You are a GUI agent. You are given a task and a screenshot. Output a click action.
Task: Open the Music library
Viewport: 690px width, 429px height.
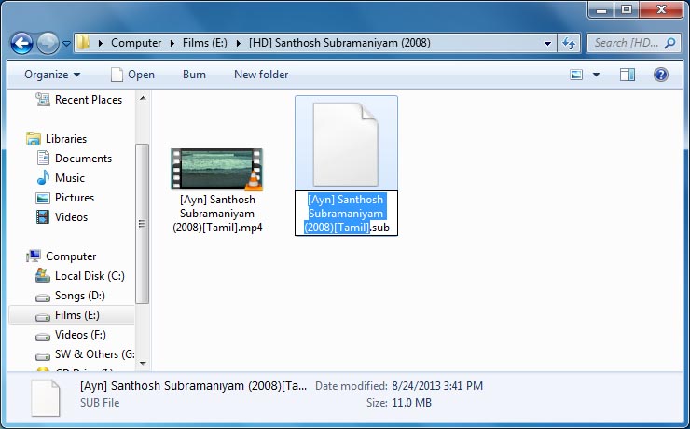[70, 178]
